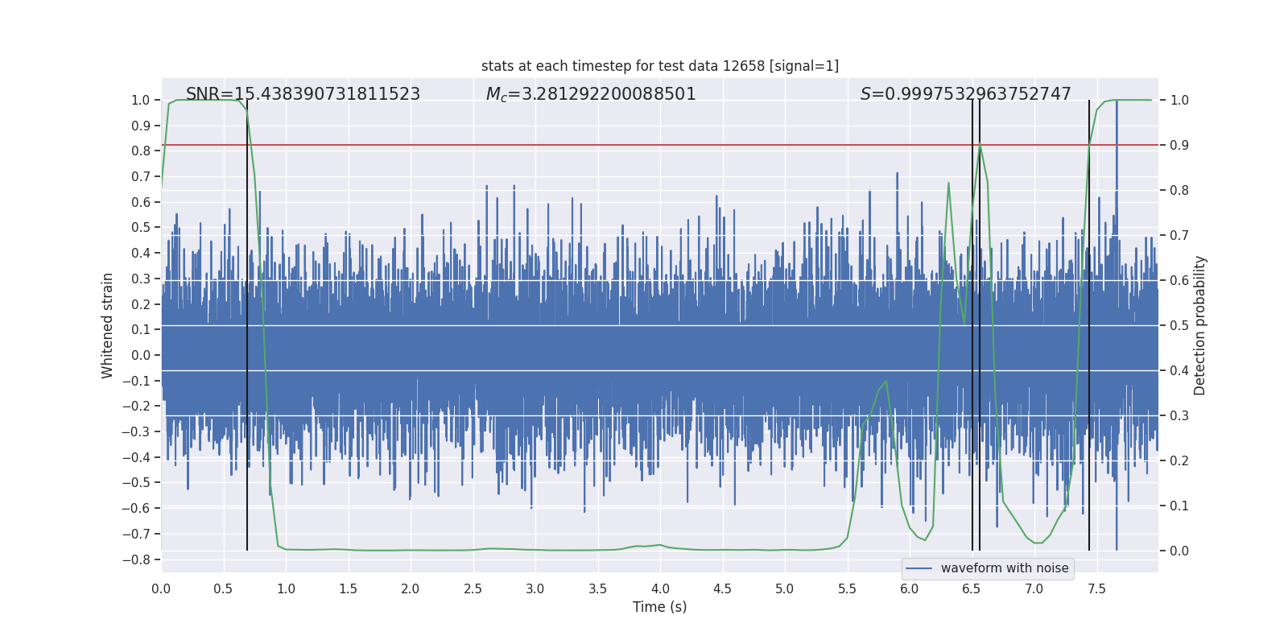The height and width of the screenshot is (644, 1288).
Task: Click the 1.0 tick on the Detection probability axis
Action: click(1179, 101)
